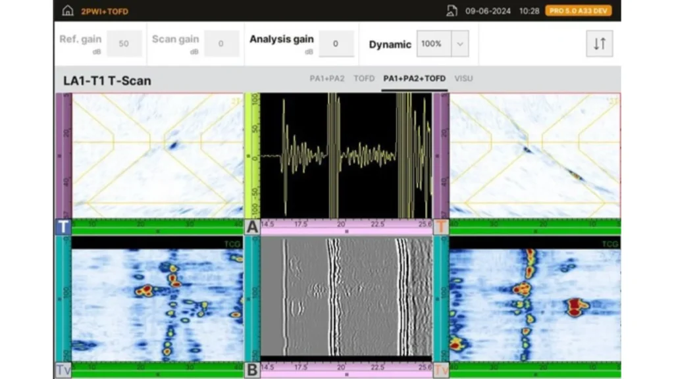Expand the Dynamic chevron arrow

click(x=459, y=44)
